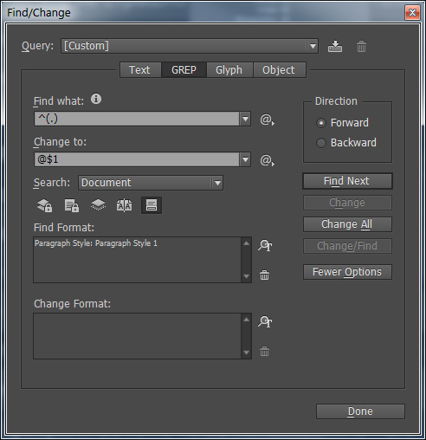Click Change Format scrollbar up arrow

[x=246, y=320]
